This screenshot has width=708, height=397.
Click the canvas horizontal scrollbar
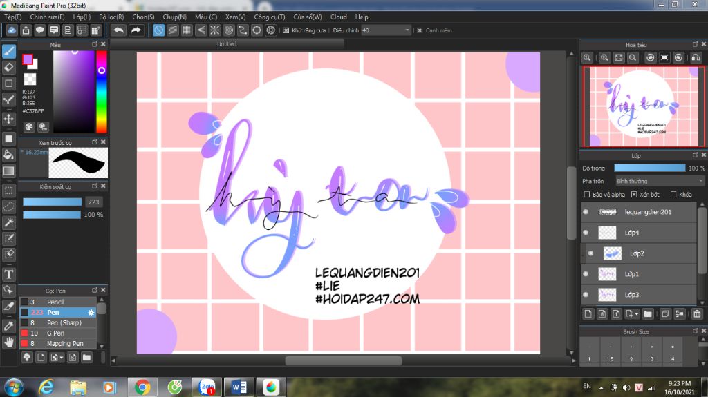coord(344,360)
